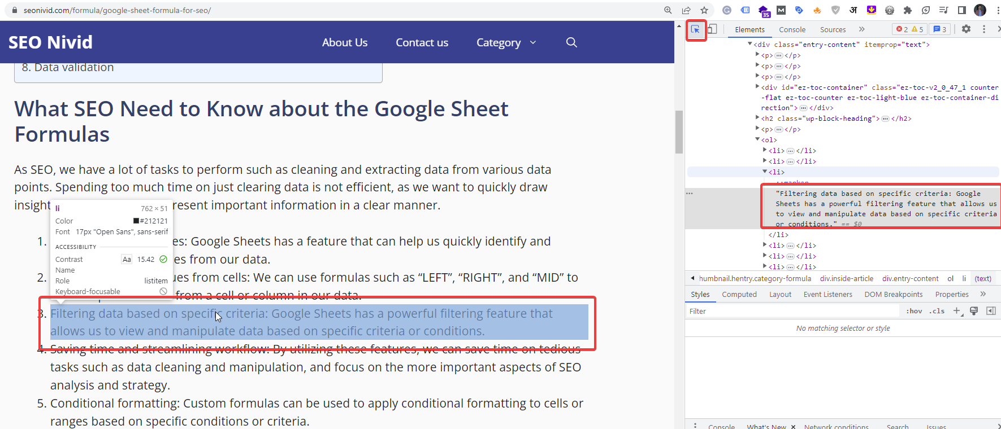Open the Chrome profile avatar
1001x429 pixels.
tap(980, 10)
